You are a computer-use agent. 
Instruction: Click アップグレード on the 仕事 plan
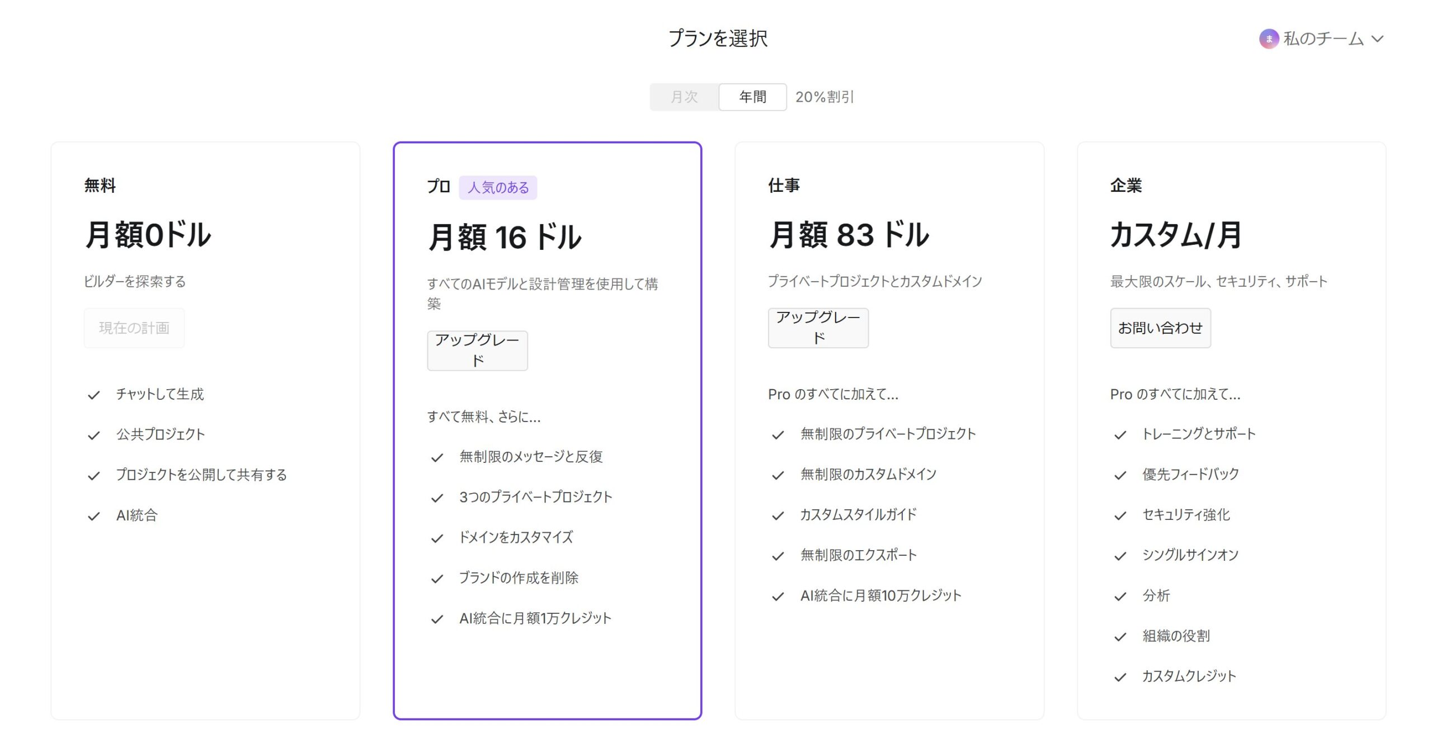tap(818, 328)
